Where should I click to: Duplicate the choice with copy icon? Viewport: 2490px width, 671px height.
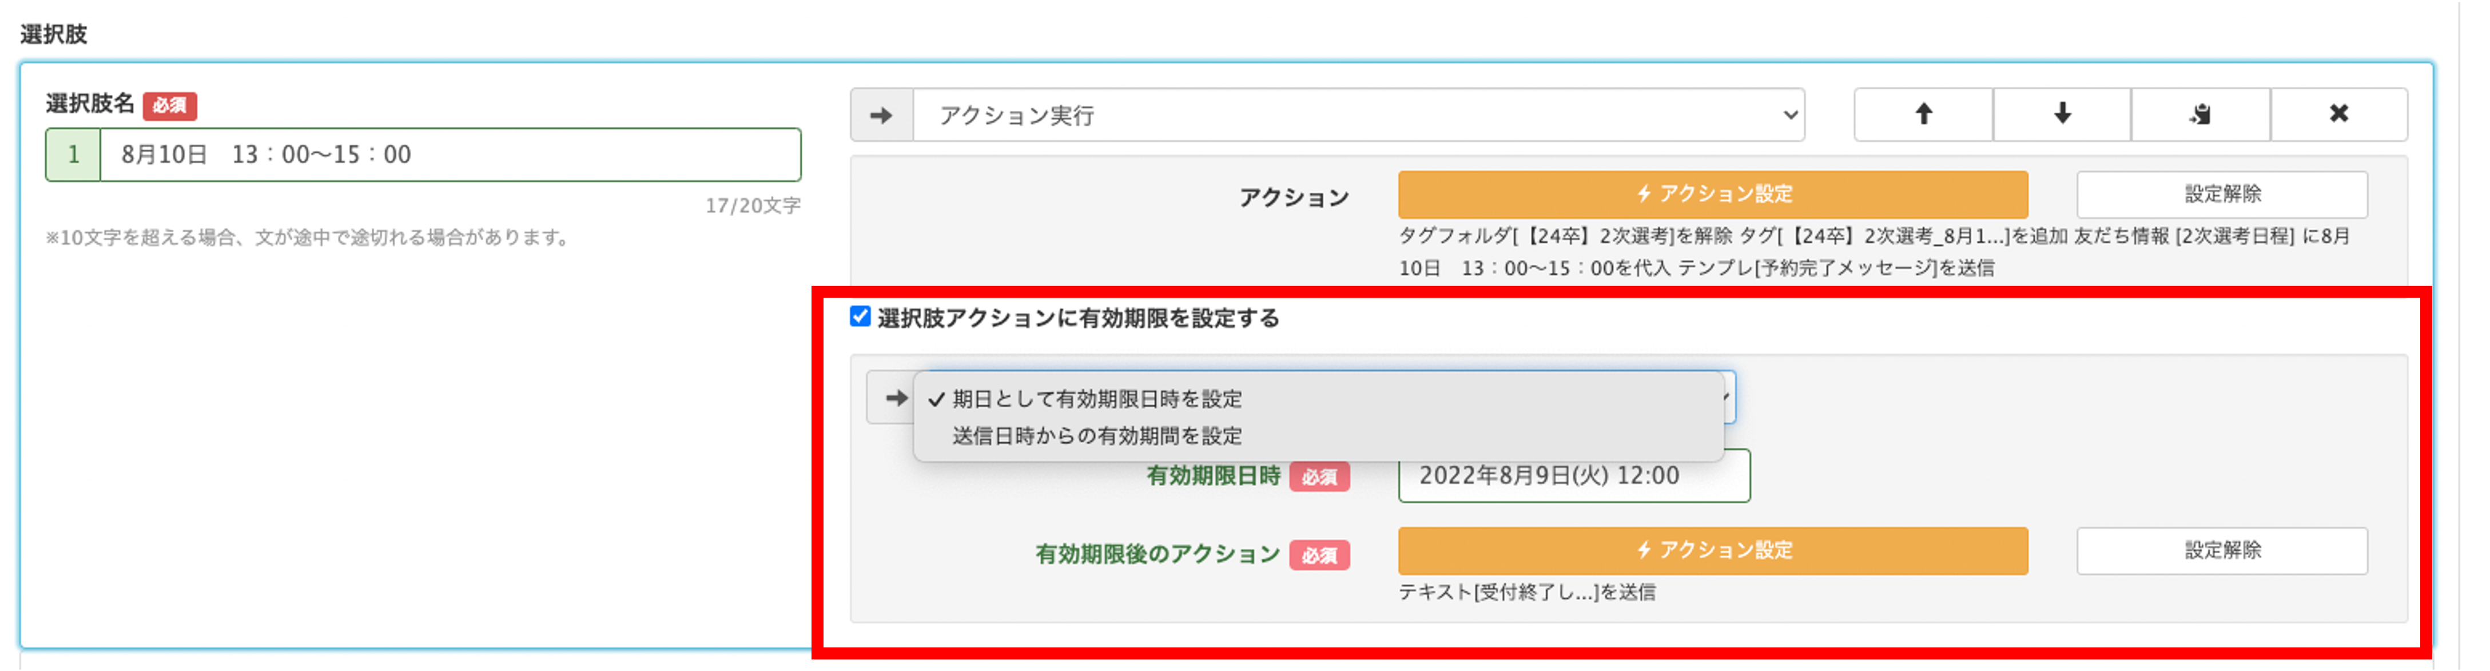coord(2200,114)
